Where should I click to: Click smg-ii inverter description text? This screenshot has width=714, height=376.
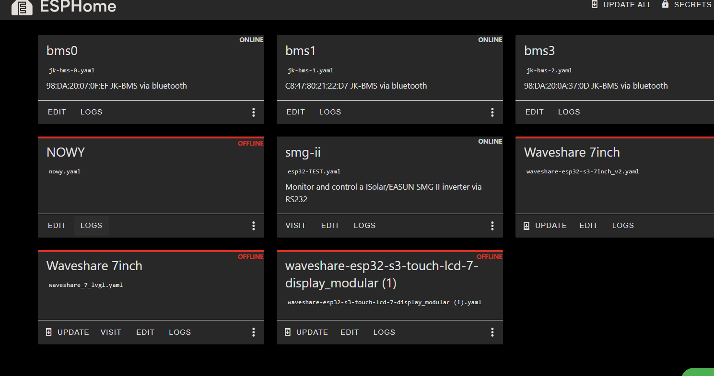coord(384,193)
